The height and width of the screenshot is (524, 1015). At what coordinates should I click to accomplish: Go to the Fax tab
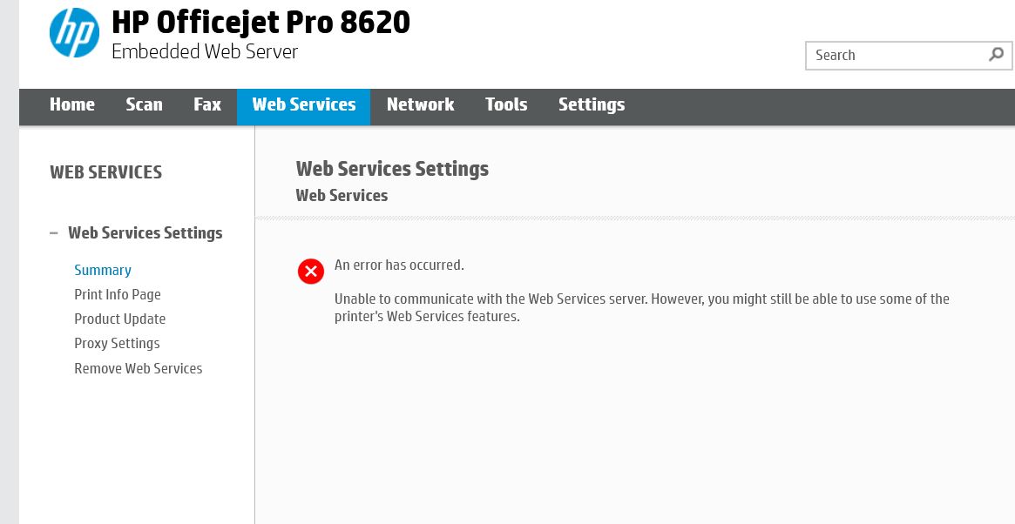coord(207,104)
